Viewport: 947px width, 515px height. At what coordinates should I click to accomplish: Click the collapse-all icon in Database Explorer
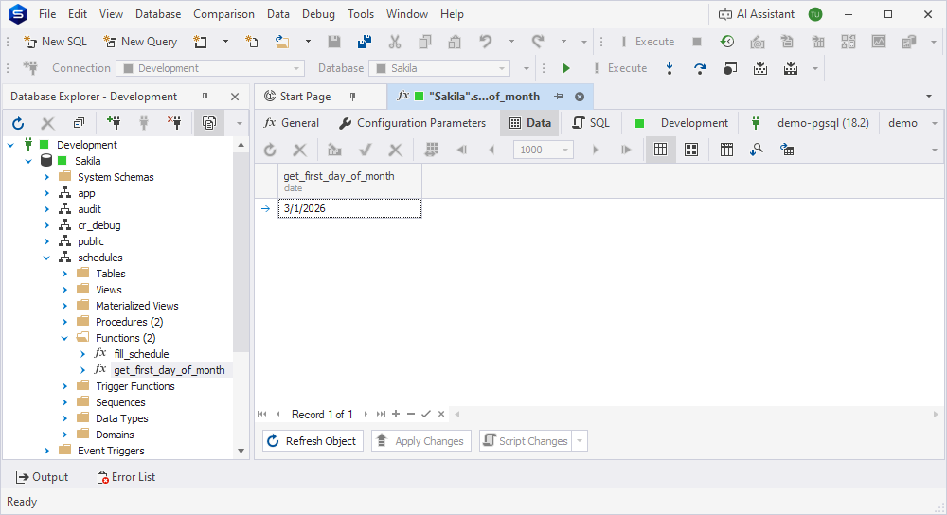point(79,123)
